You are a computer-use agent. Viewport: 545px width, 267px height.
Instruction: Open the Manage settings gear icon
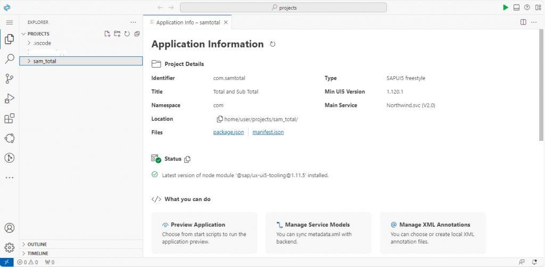pyautogui.click(x=10, y=247)
